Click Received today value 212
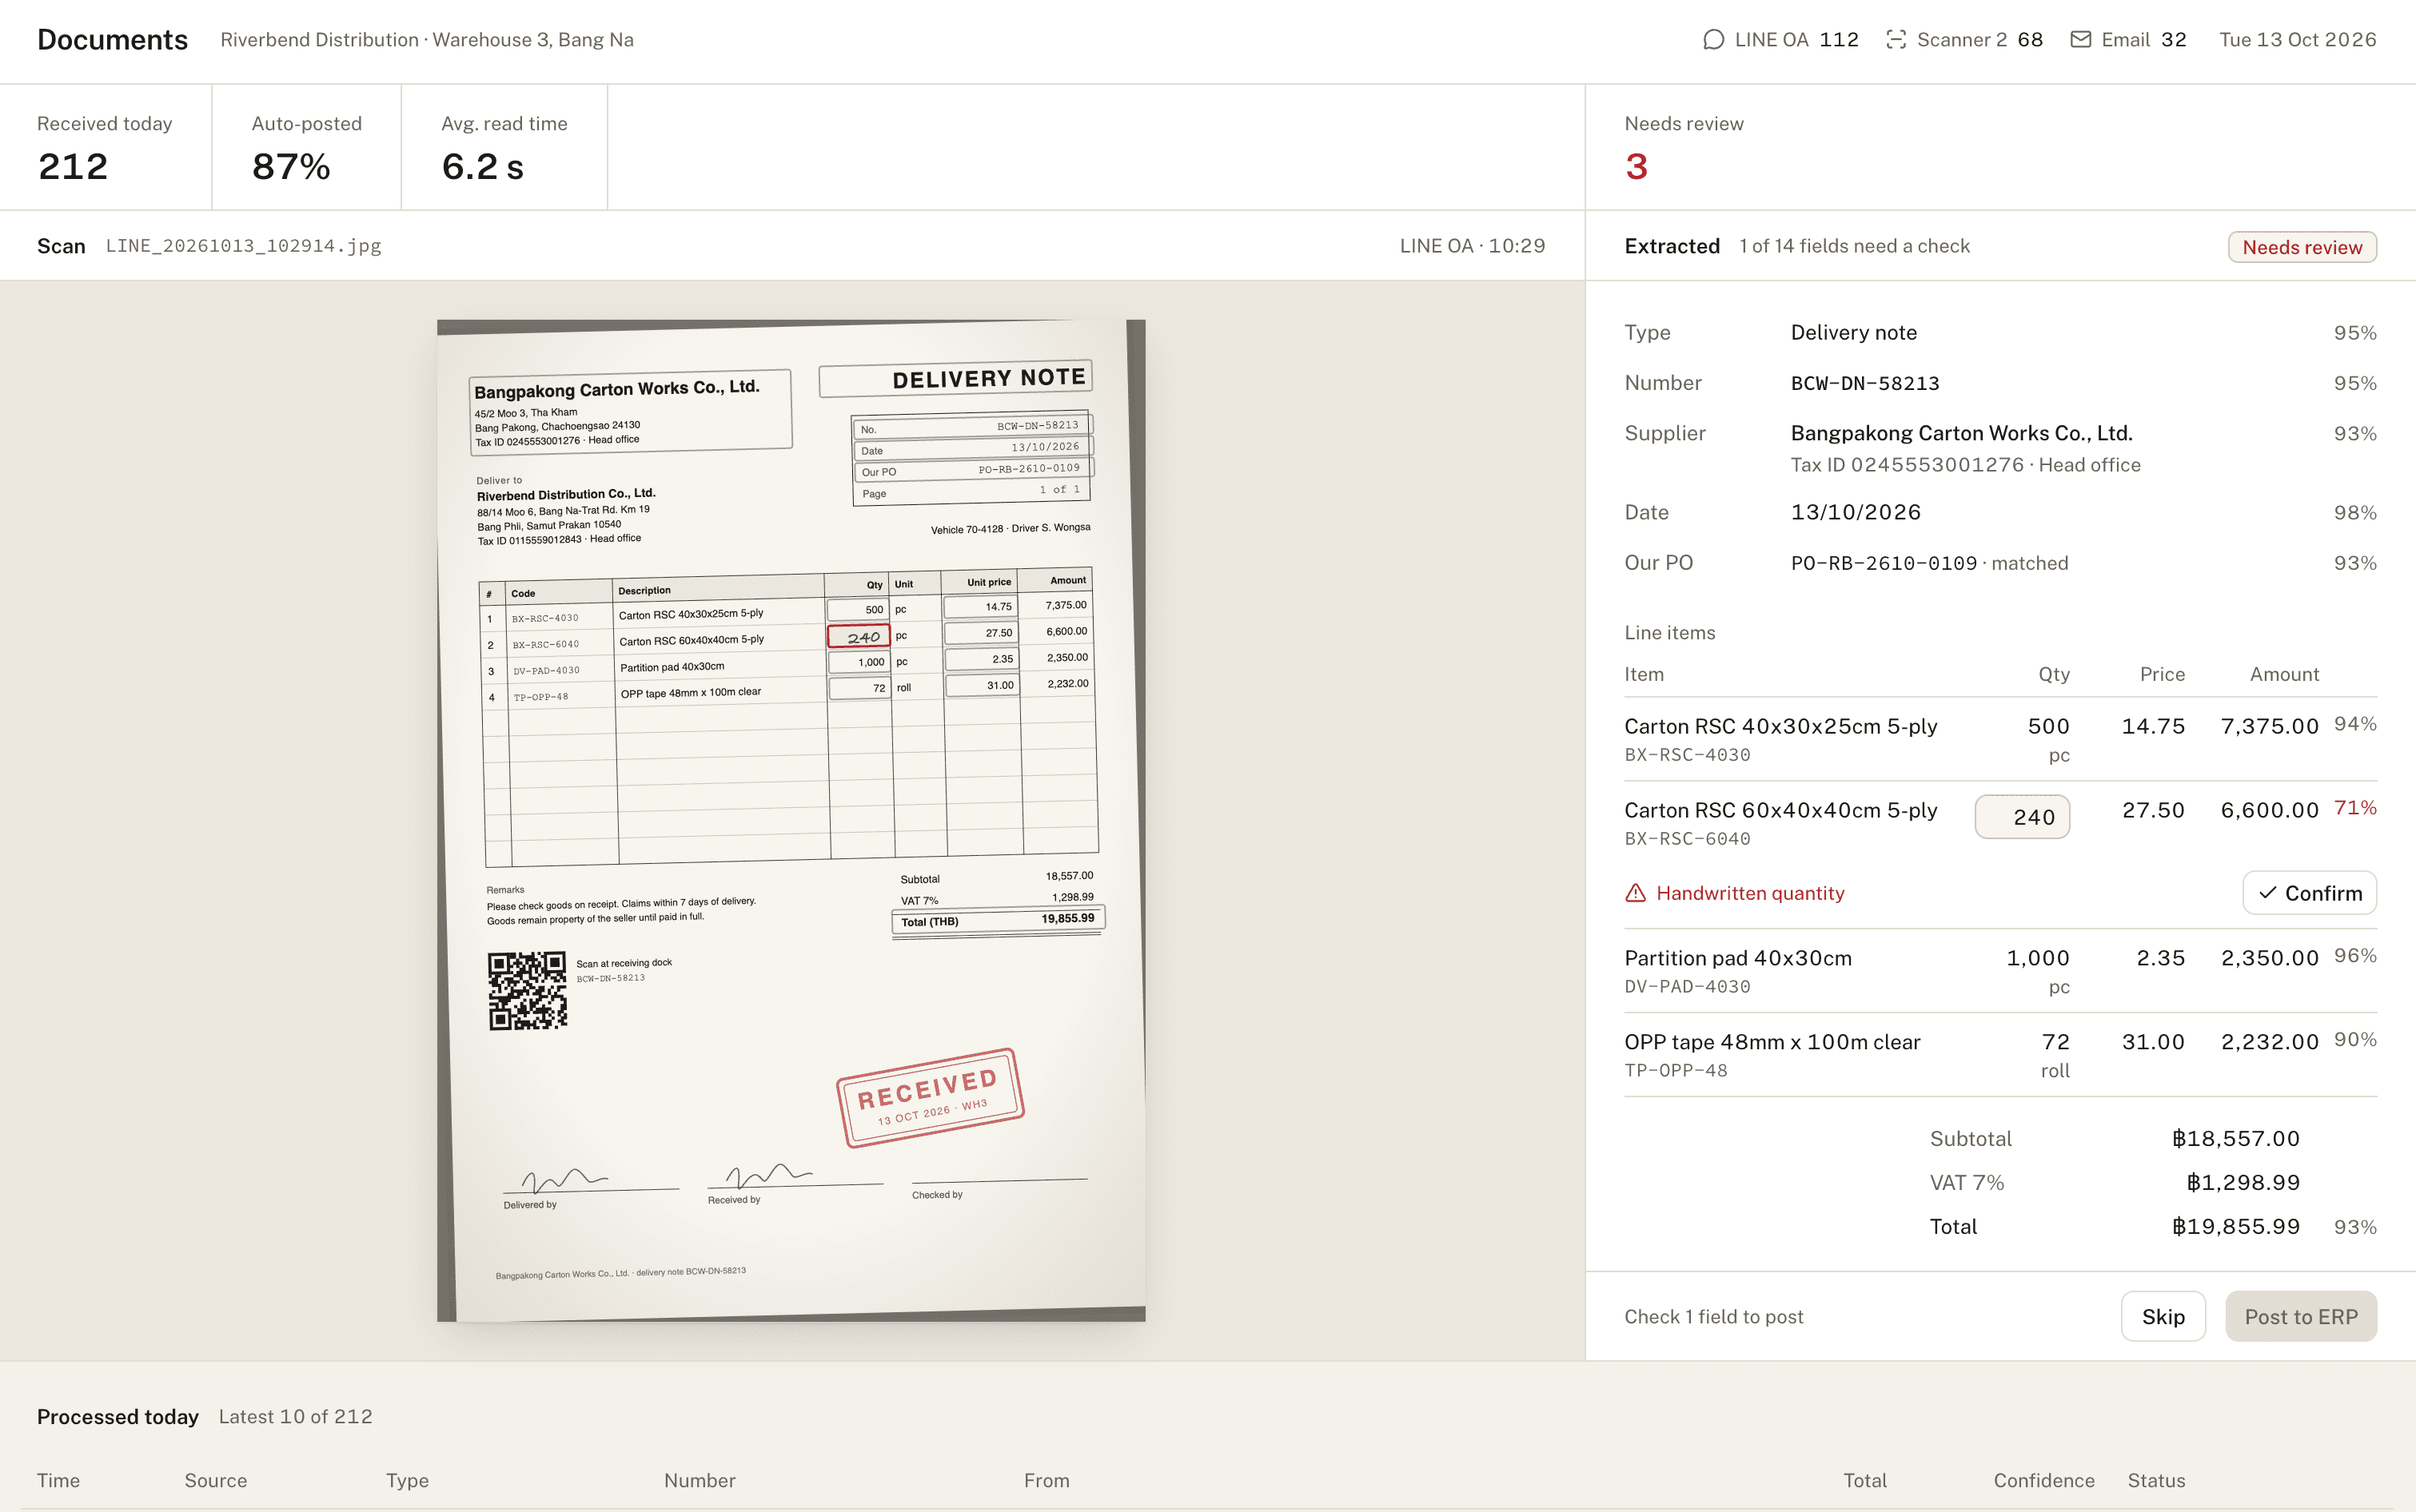The width and height of the screenshot is (2416, 1512). coord(73,166)
